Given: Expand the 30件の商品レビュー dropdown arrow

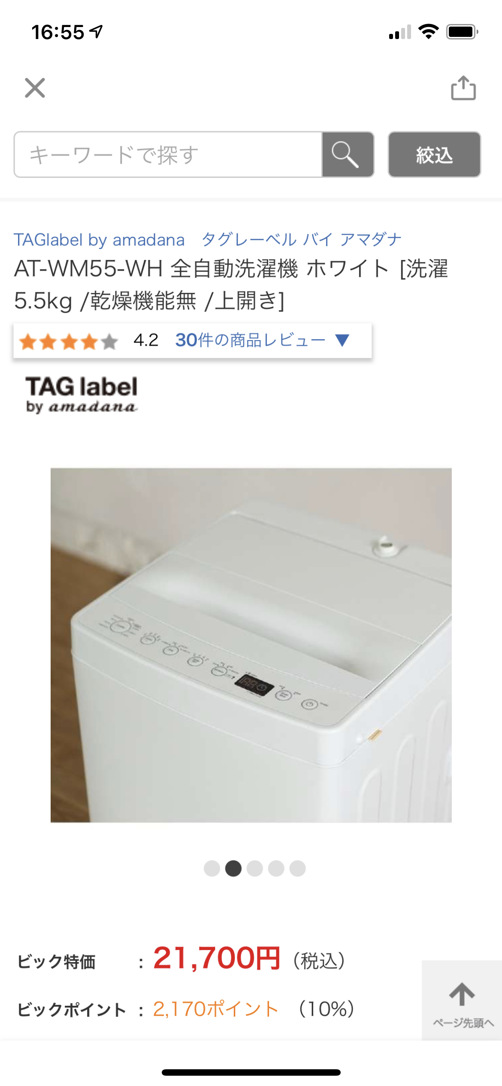Looking at the screenshot, I should [x=342, y=340].
